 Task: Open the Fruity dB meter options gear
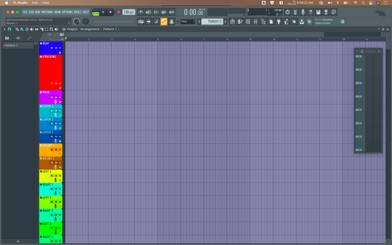(362, 52)
